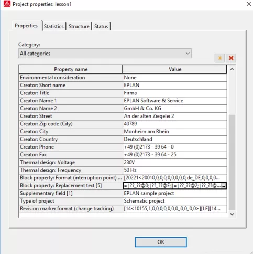
Task: Select the Supplementary field [1] property
Action: (71, 193)
